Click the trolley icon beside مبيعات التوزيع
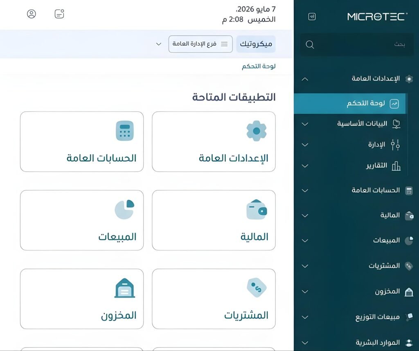The image size is (419, 351). (409, 317)
